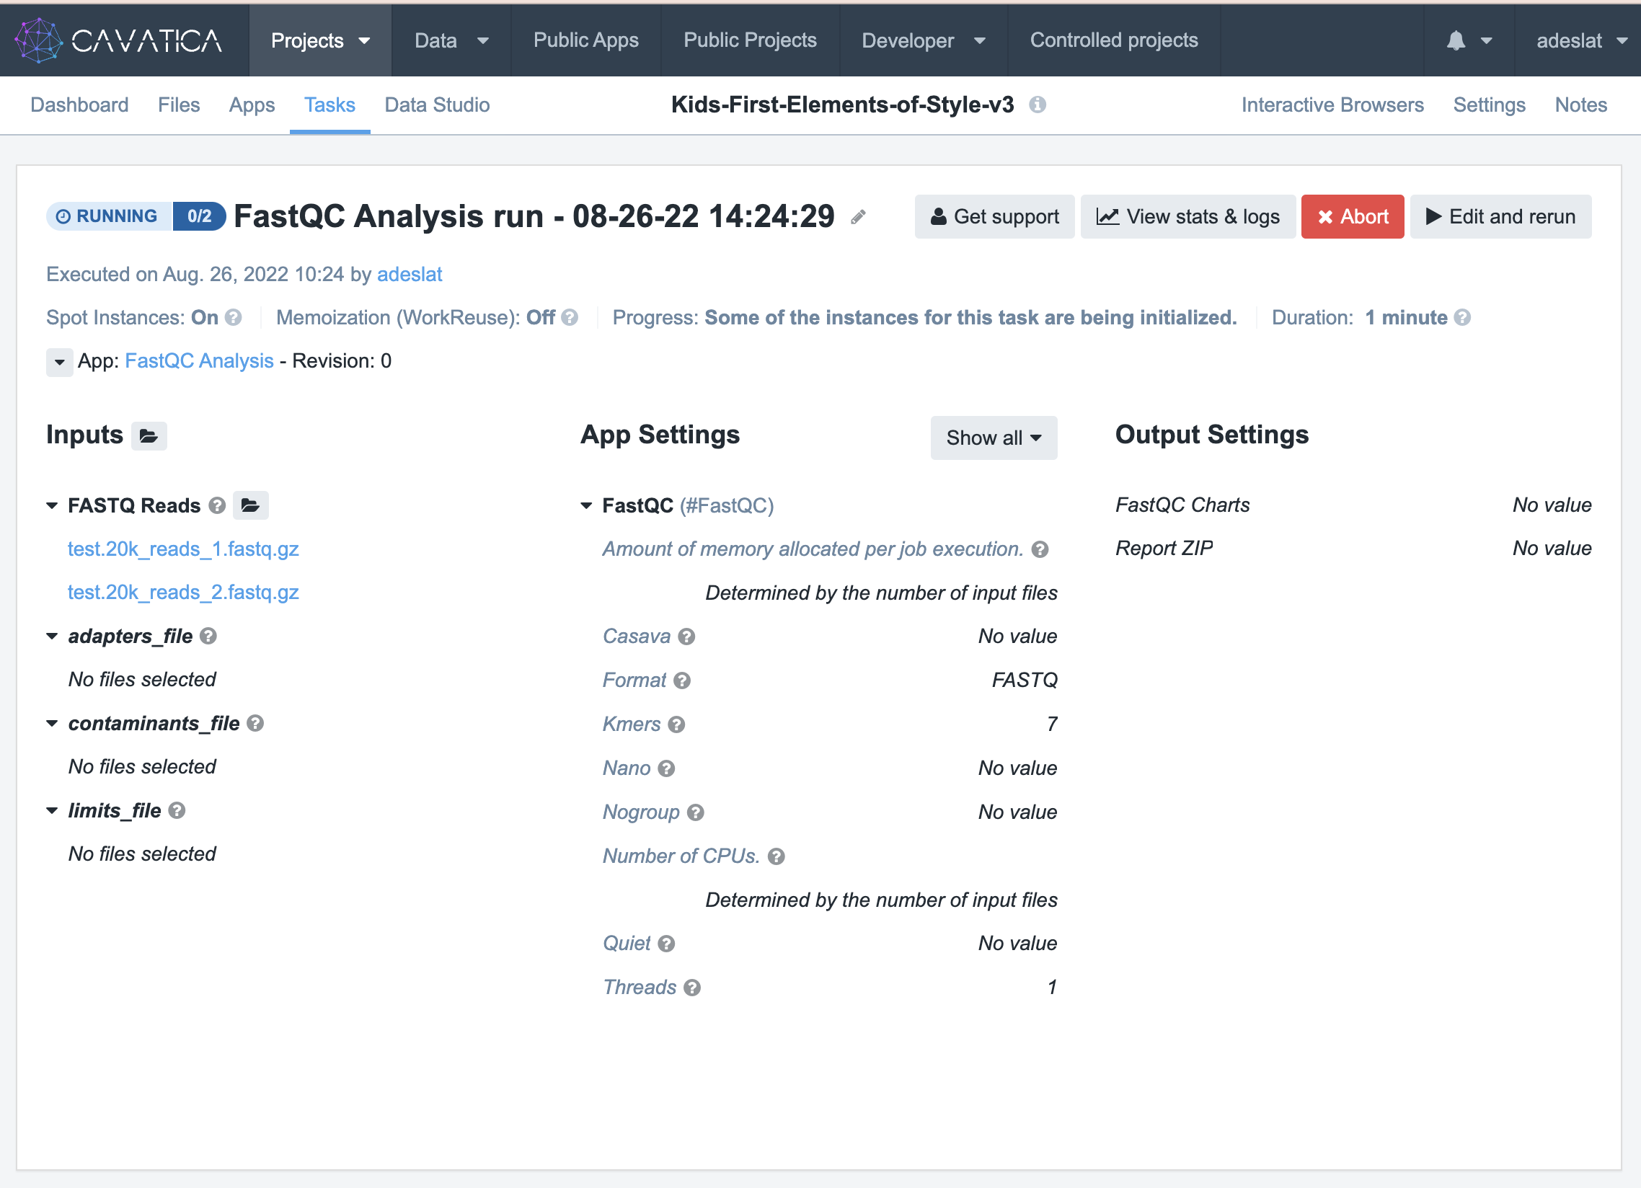Viewport: 1641px width, 1188px height.
Task: Collapse the FASTQ Reads input section
Action: tap(52, 505)
